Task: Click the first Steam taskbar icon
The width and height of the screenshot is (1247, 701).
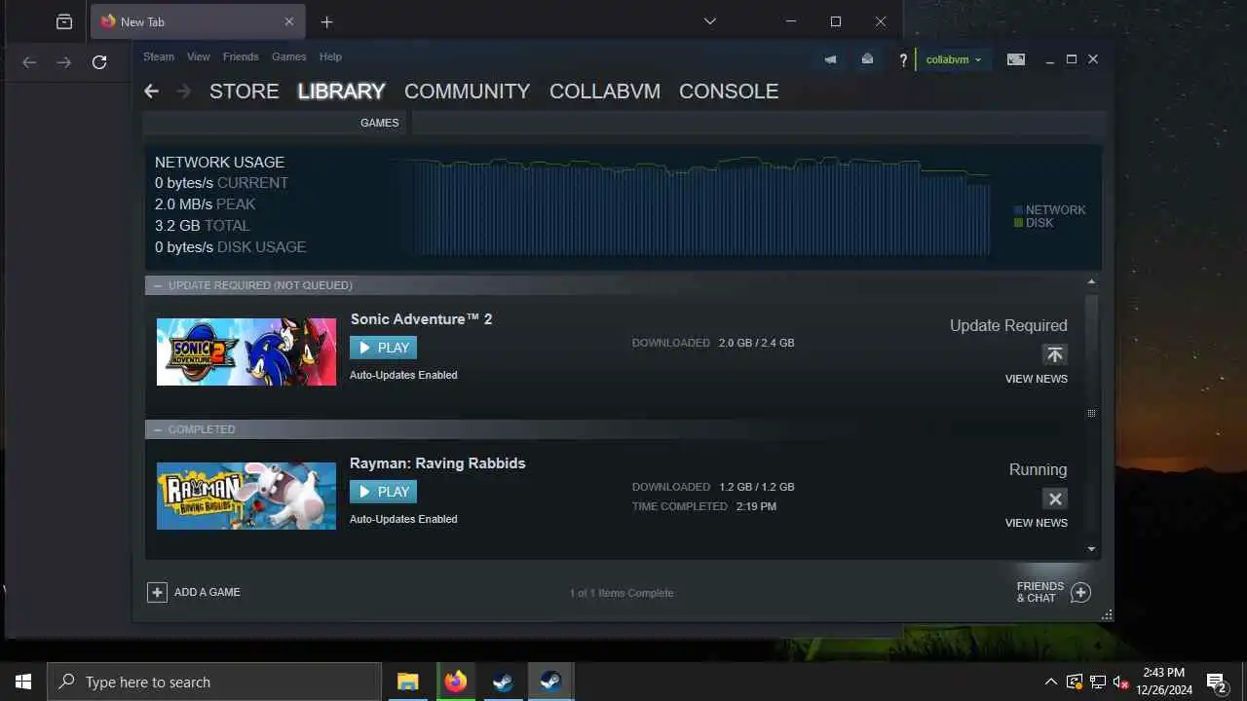Action: (x=503, y=682)
